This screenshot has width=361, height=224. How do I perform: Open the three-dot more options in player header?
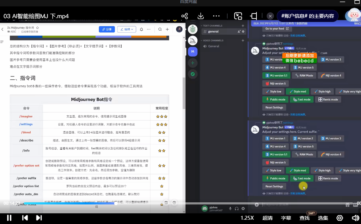[216, 16]
